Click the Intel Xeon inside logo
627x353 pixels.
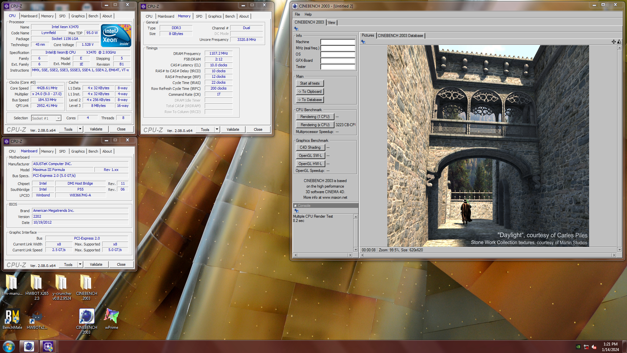pos(116,35)
